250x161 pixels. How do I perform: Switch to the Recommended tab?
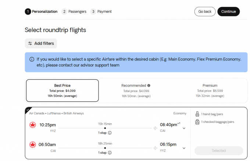(136, 90)
